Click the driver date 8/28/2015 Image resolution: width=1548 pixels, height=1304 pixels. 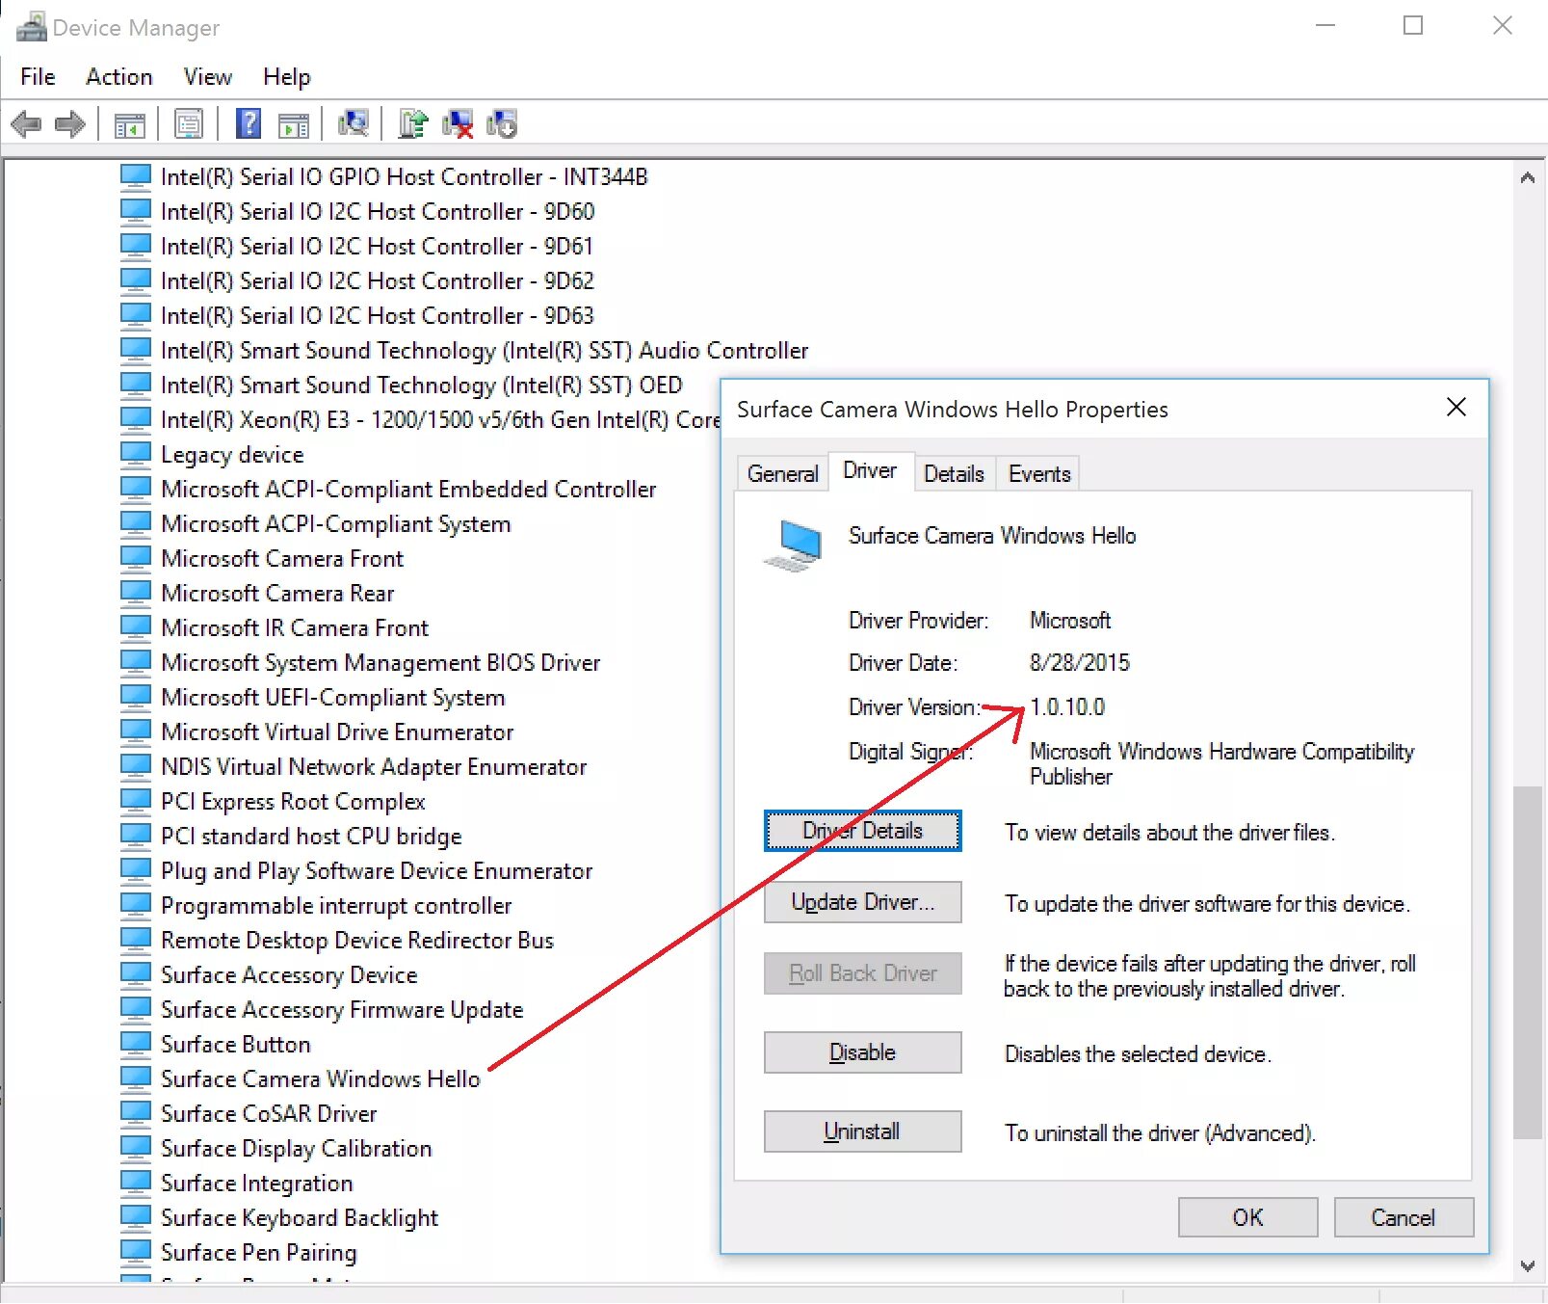coord(1080,662)
